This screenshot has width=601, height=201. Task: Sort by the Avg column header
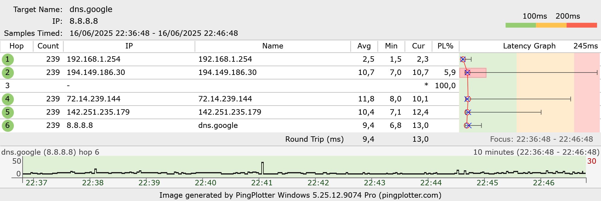click(364, 46)
